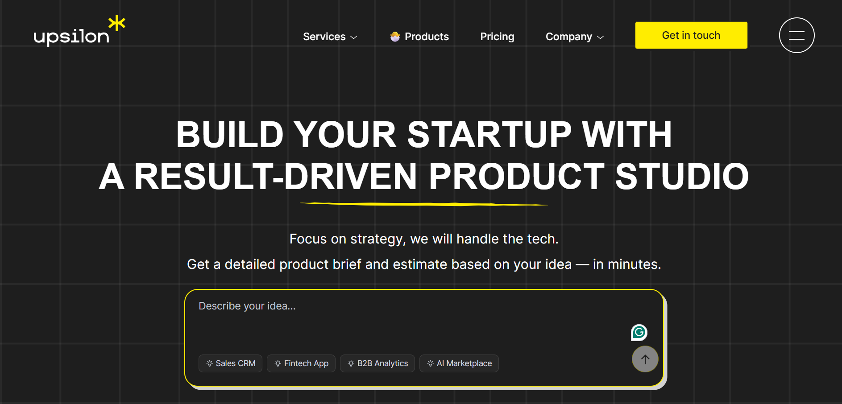Viewport: 842px width, 404px height.
Task: Choose the AI Marketplace suggestion chip
Action: pos(459,363)
